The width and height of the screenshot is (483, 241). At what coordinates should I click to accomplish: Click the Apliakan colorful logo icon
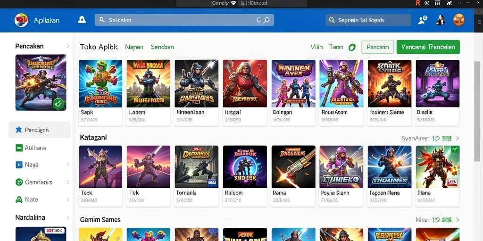(21, 20)
